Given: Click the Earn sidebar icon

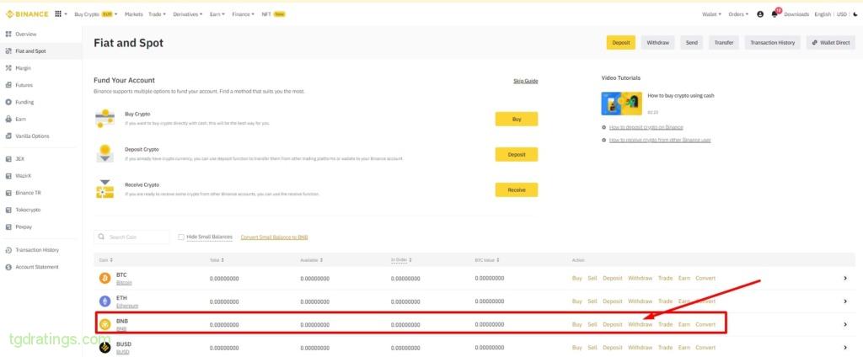Looking at the screenshot, I should 8,120.
